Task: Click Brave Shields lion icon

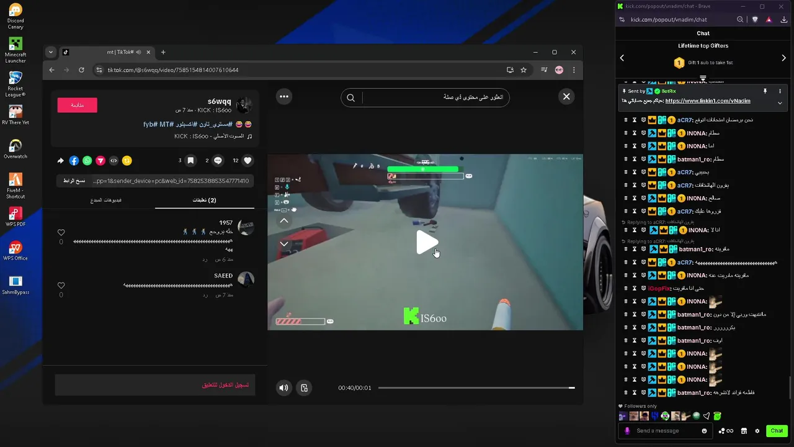Action: point(755,19)
